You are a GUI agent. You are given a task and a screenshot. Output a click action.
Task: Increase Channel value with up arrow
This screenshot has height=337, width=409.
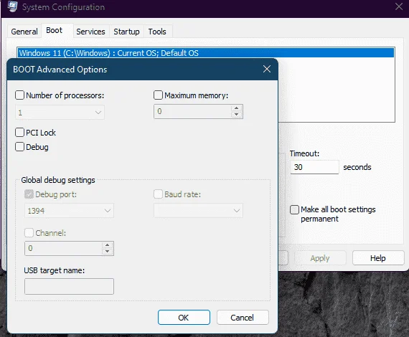point(107,245)
